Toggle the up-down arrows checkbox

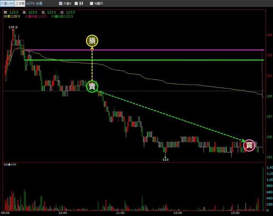pyautogui.click(x=76, y=3)
